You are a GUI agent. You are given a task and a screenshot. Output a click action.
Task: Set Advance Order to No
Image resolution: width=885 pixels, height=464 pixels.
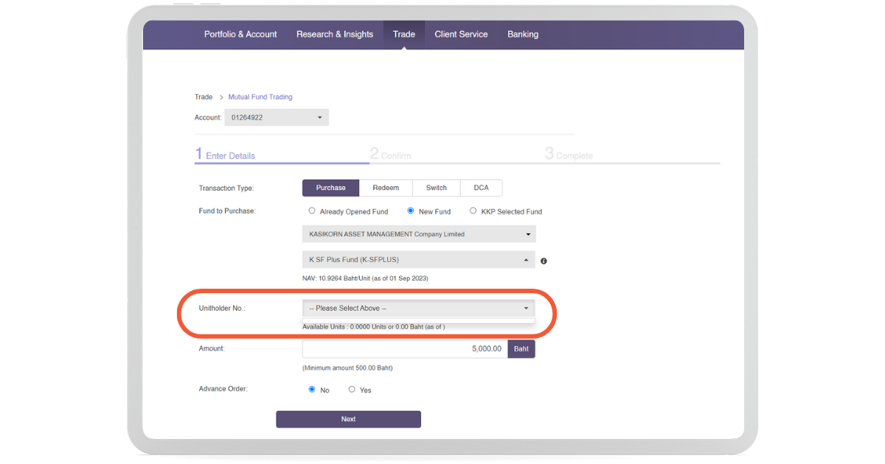click(312, 390)
